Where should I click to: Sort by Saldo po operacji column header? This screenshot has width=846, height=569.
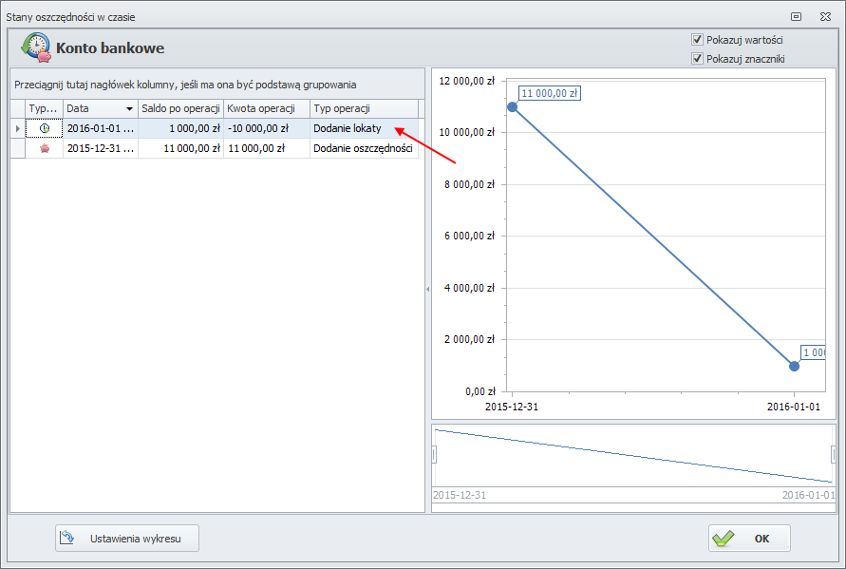click(180, 108)
